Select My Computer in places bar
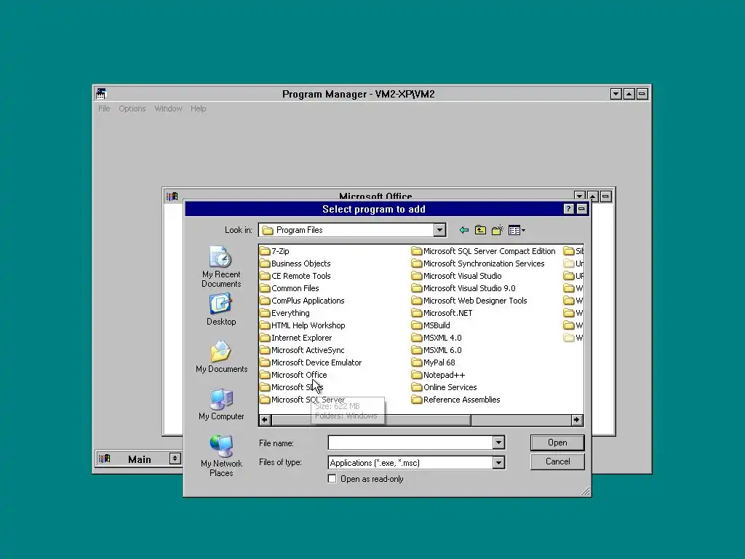 point(221,405)
